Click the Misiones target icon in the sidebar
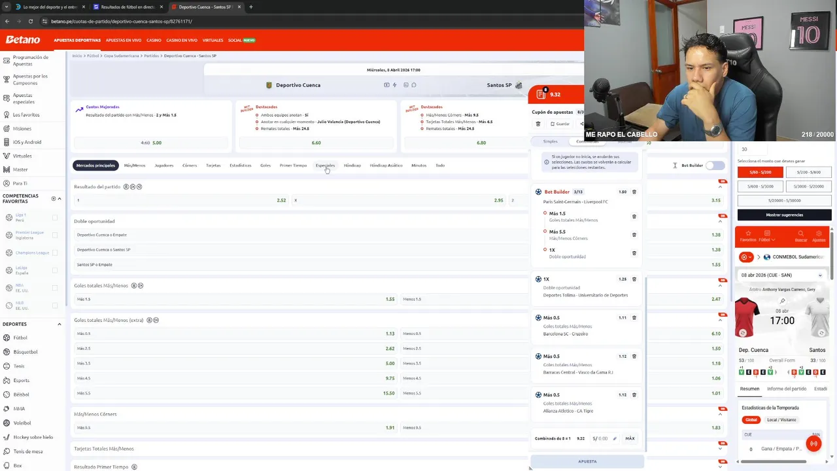This screenshot has height=471, width=837. coord(7,128)
